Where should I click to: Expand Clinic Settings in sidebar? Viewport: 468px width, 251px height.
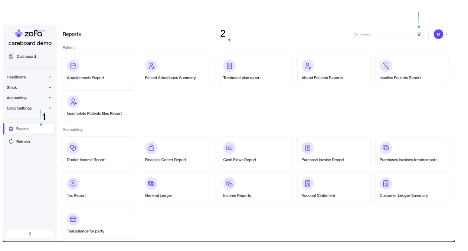tap(29, 108)
